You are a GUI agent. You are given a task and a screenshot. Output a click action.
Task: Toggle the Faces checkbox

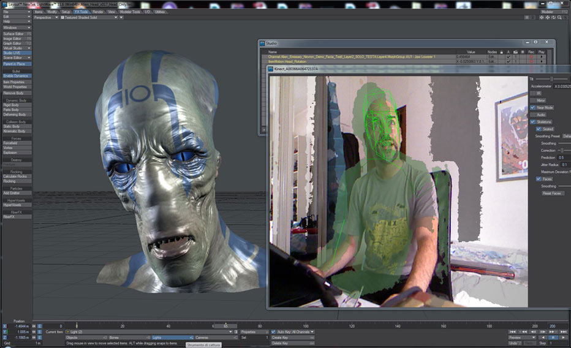pyautogui.click(x=539, y=179)
